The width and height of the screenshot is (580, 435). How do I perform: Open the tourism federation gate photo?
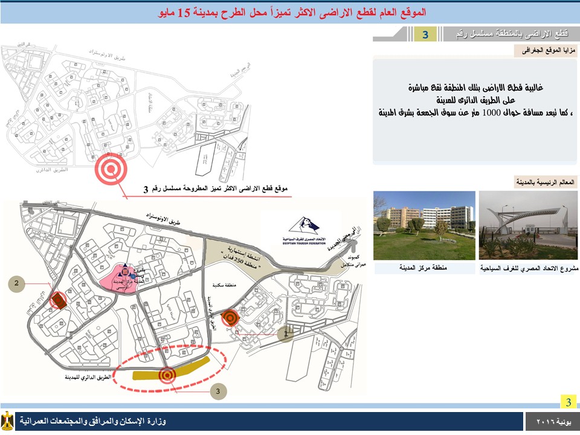tap(528, 225)
